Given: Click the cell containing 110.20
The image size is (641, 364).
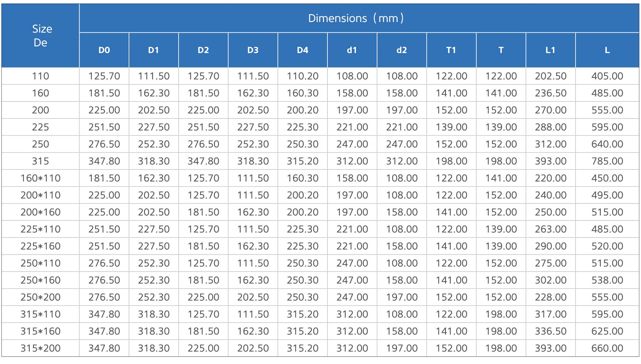Looking at the screenshot, I should click(302, 76).
